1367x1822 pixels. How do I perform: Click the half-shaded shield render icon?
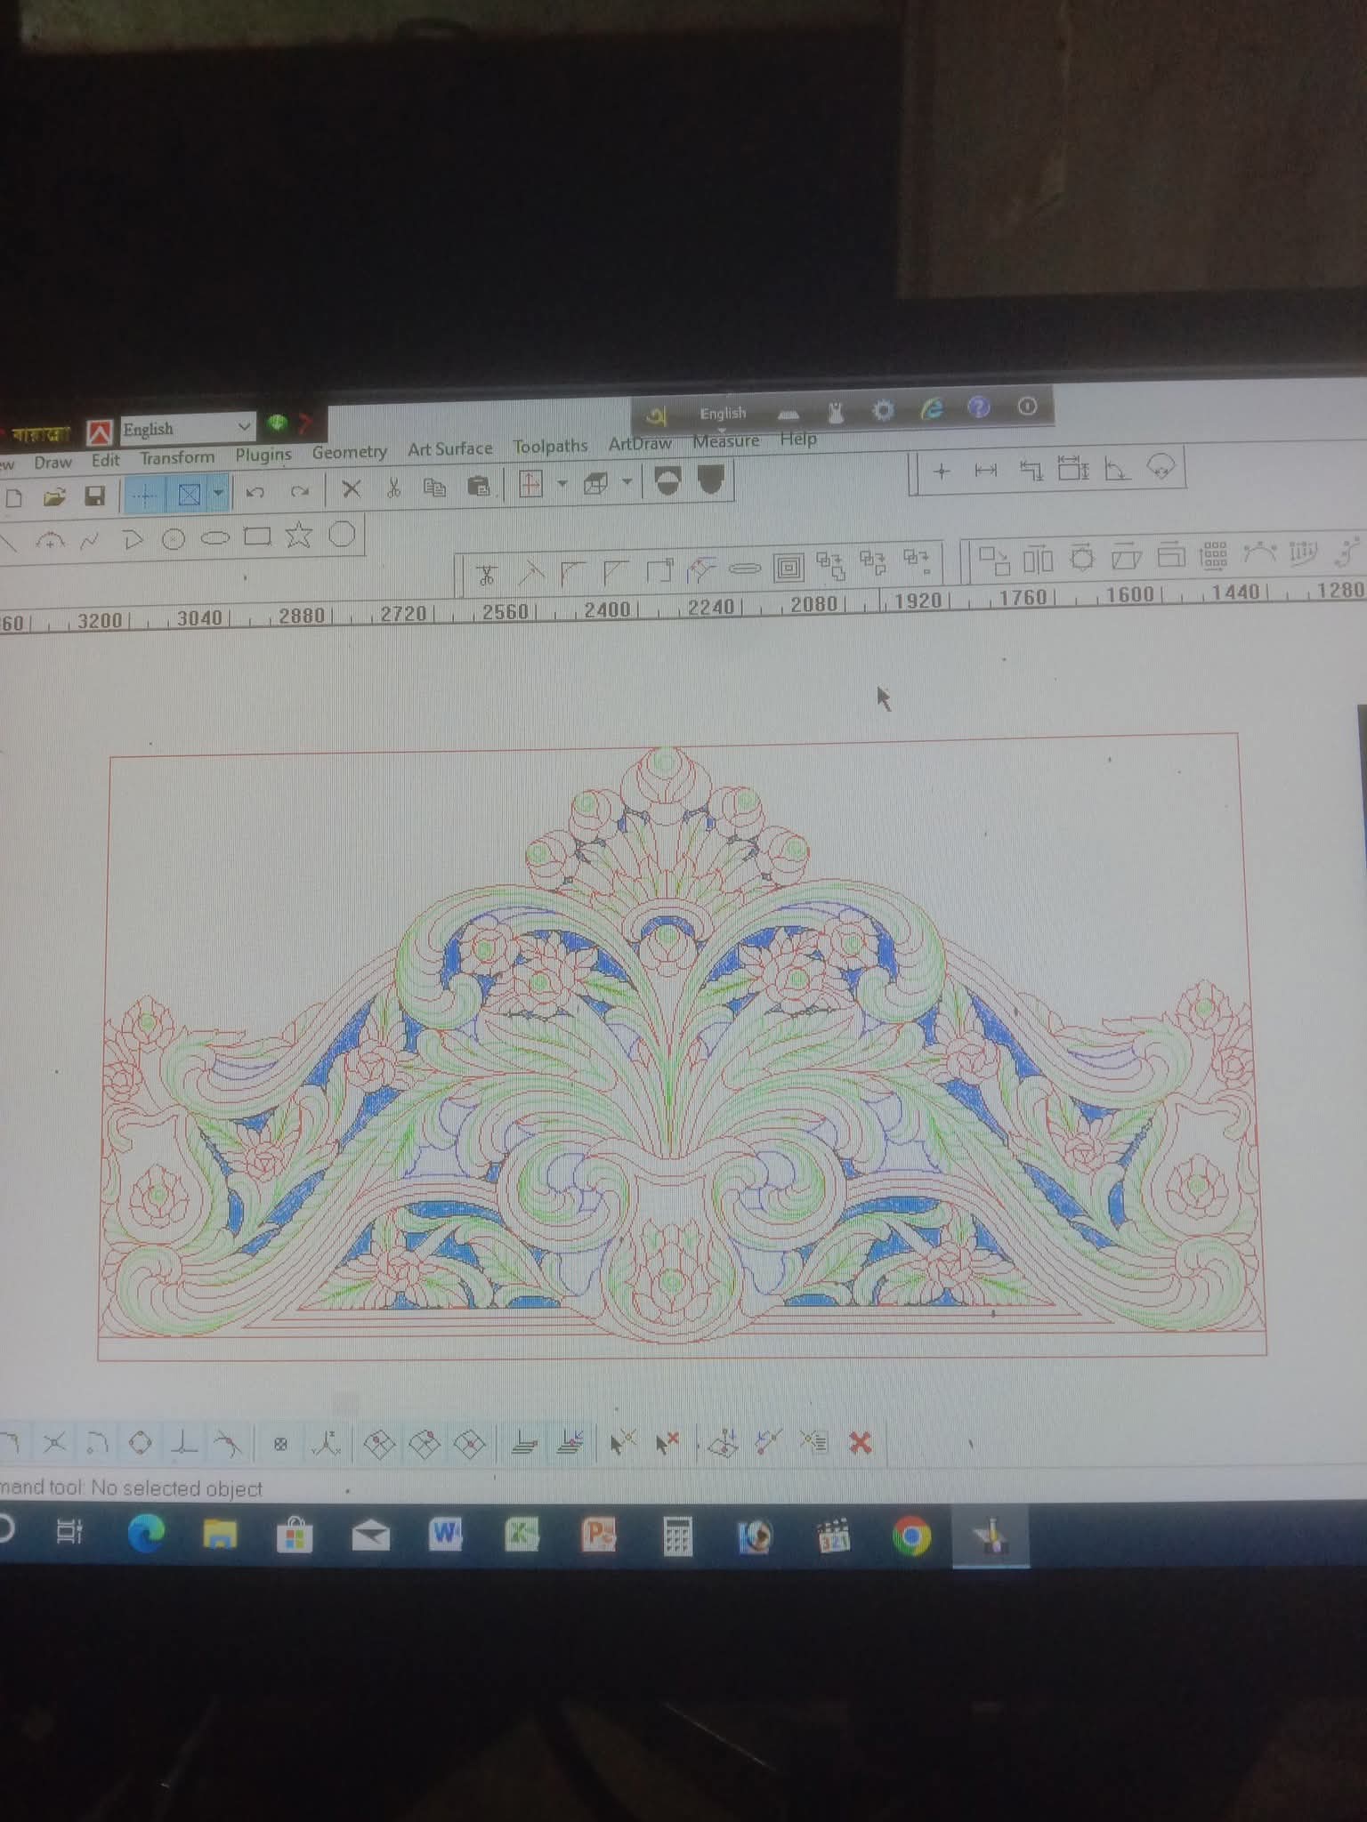coord(667,480)
